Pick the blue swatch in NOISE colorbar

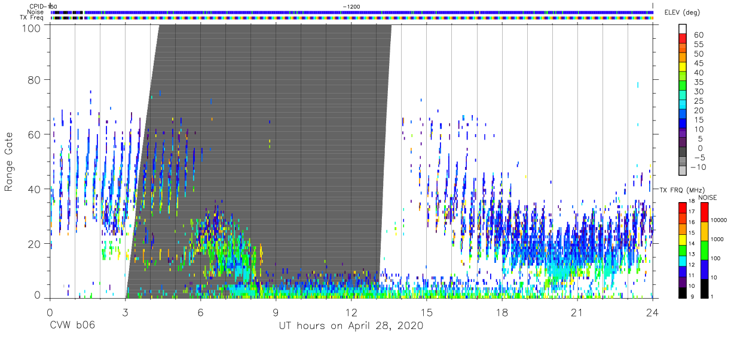(x=705, y=269)
